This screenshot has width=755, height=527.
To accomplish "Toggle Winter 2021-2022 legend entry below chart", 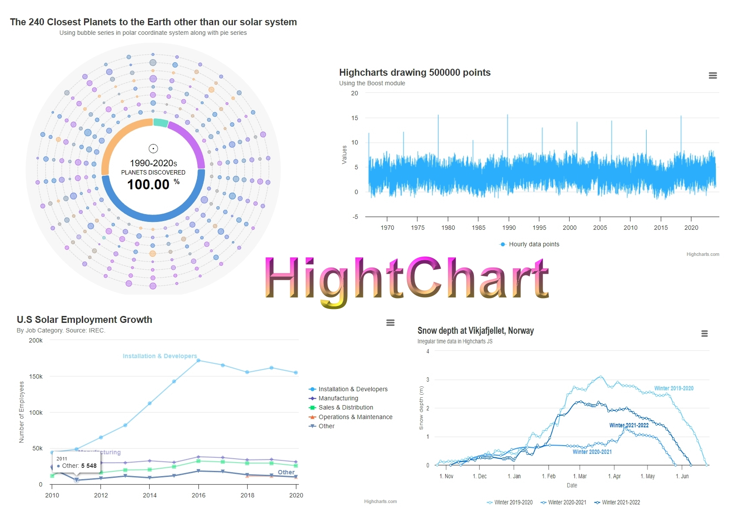I will pos(617,502).
